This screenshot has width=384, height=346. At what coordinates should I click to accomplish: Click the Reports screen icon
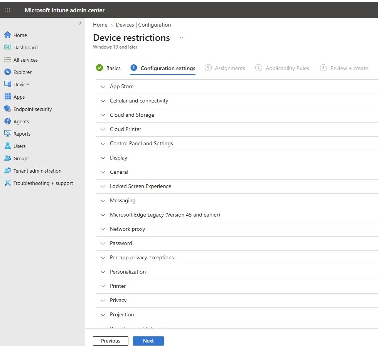(8, 134)
